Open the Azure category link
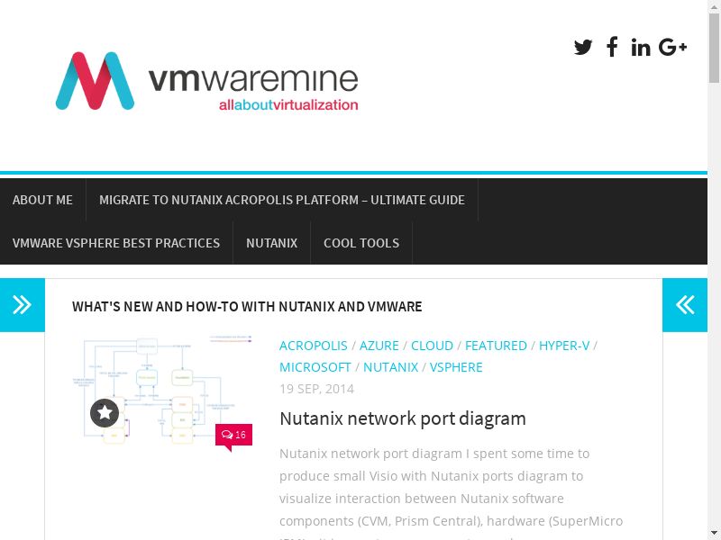 379,346
